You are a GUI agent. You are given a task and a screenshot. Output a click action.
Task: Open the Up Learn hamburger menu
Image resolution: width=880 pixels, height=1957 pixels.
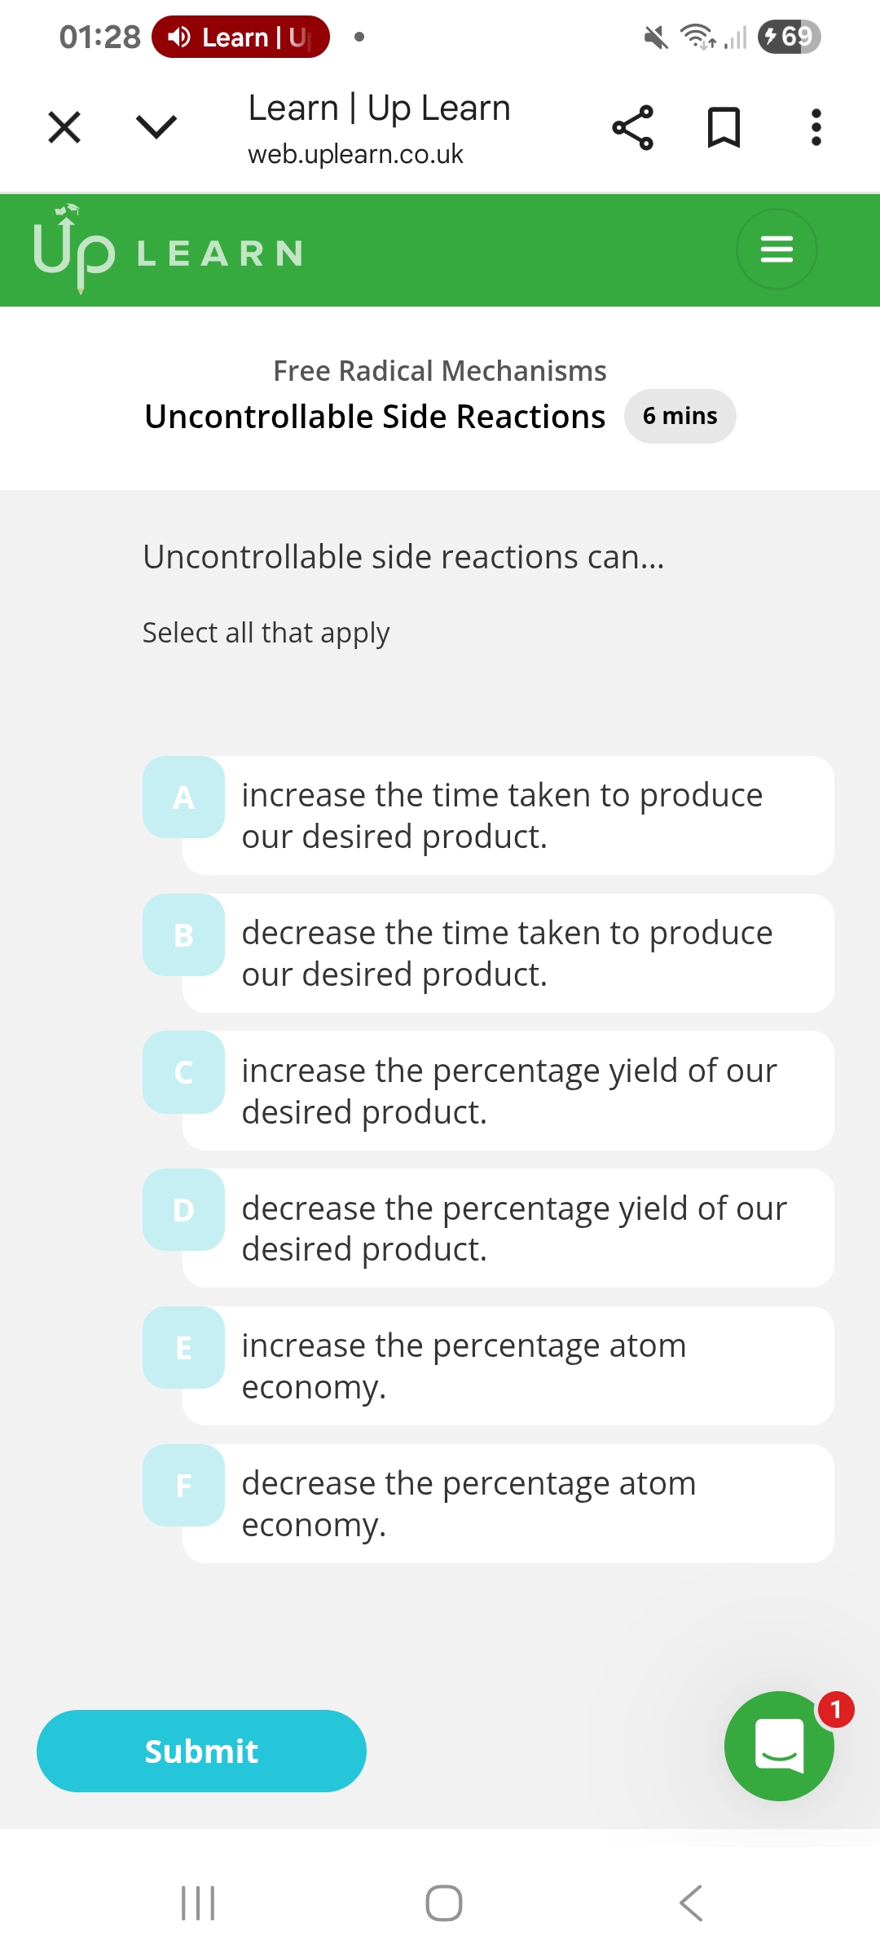click(777, 249)
